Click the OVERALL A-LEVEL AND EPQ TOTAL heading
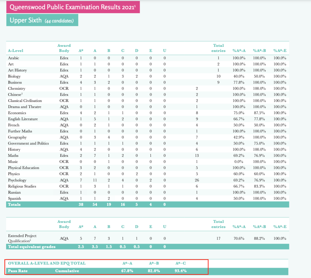Image resolution: width=311 pixels, height=278 pixels. pyautogui.click(x=47, y=263)
